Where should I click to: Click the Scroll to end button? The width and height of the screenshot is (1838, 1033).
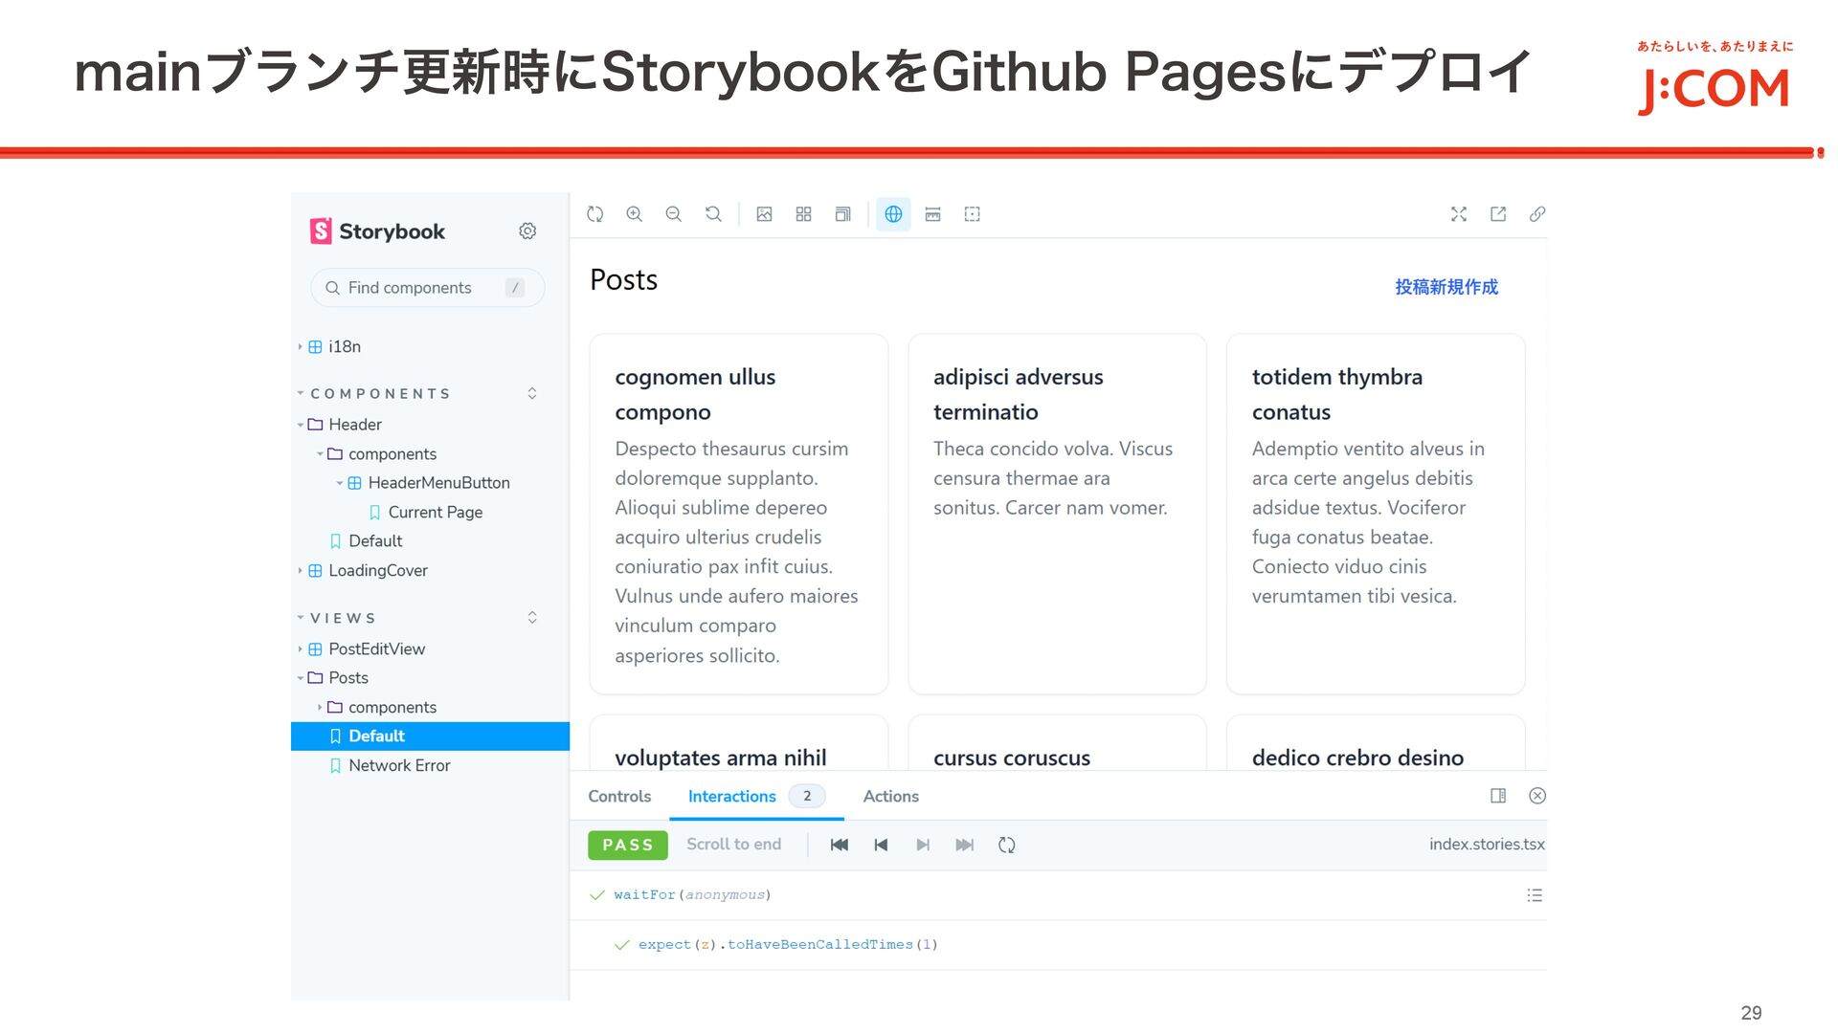tap(733, 845)
